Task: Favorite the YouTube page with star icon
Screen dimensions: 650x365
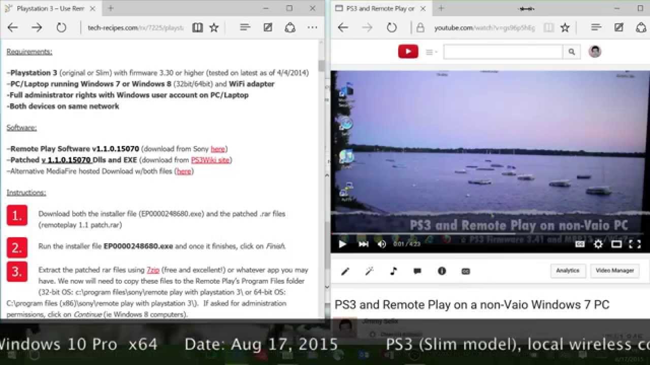Action: pos(565,27)
